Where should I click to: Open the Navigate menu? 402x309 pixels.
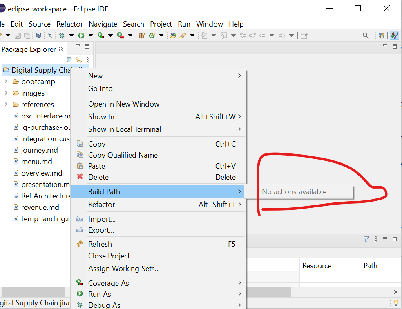pyautogui.click(x=103, y=24)
